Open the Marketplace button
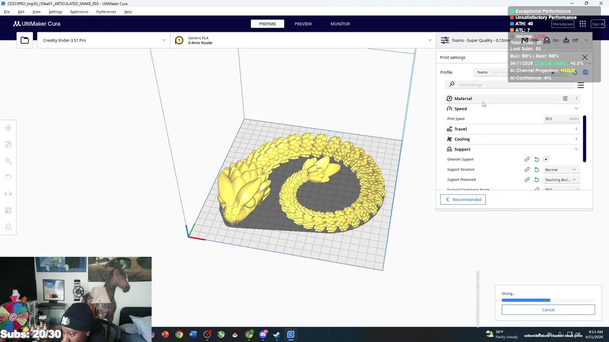The image size is (609, 342). coord(563,24)
